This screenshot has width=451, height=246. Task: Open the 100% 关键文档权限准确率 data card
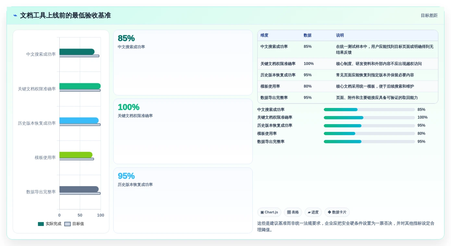(x=183, y=132)
